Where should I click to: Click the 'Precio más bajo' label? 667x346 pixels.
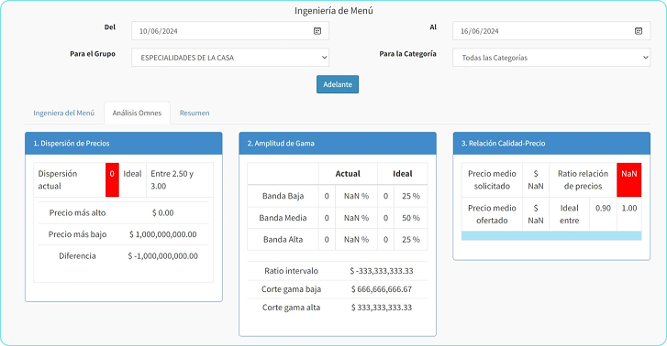(x=77, y=234)
